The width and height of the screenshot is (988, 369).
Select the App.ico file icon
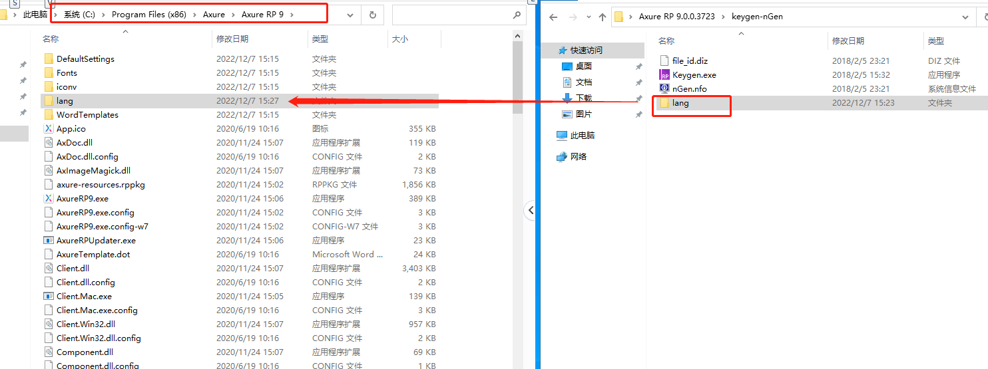point(49,128)
